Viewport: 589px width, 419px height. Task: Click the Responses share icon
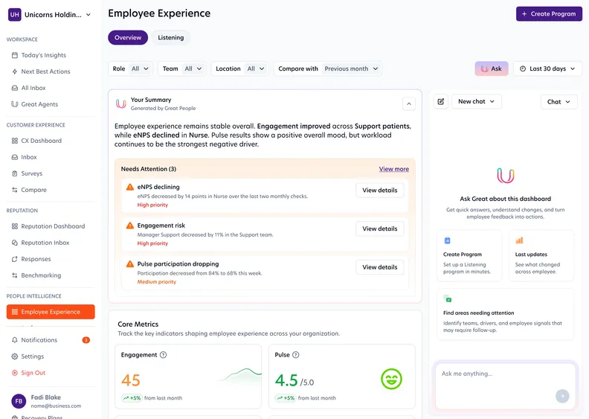pyautogui.click(x=15, y=259)
